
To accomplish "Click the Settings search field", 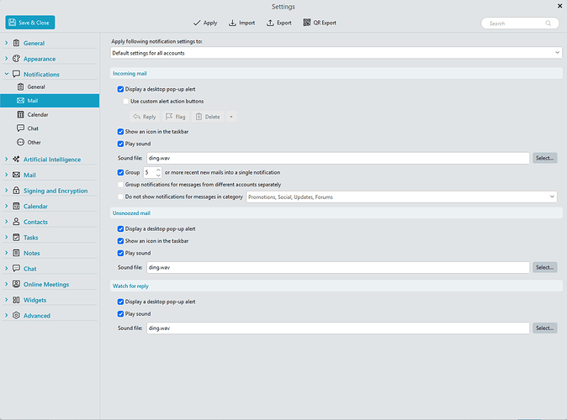I will 520,24.
